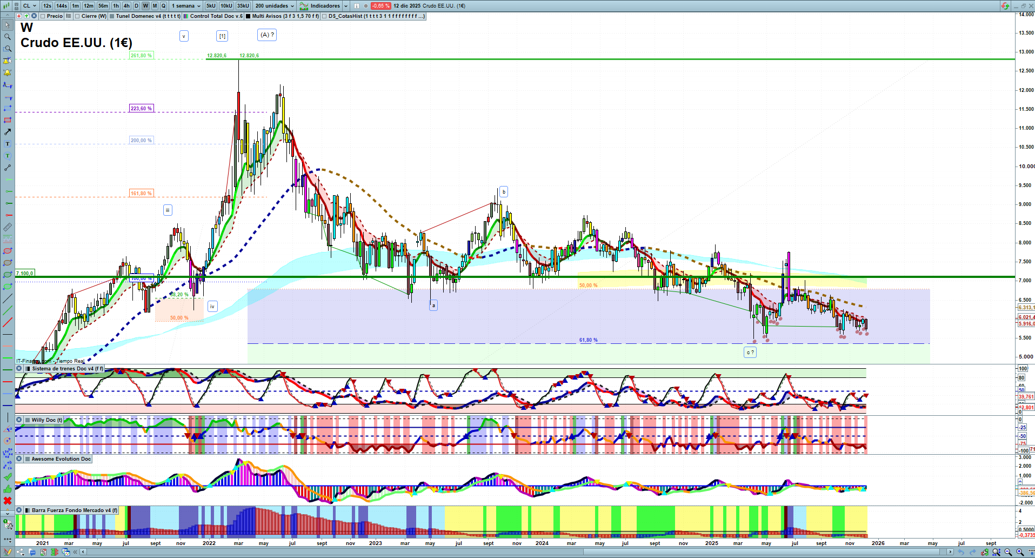This screenshot has height=558, width=1035.
Task: Select the text annotation T tool
Action: coord(8,144)
